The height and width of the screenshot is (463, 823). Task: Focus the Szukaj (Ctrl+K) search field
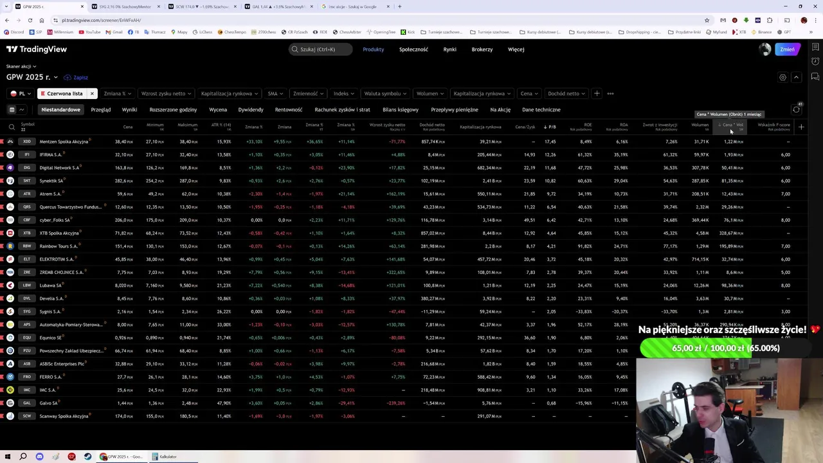320,49
